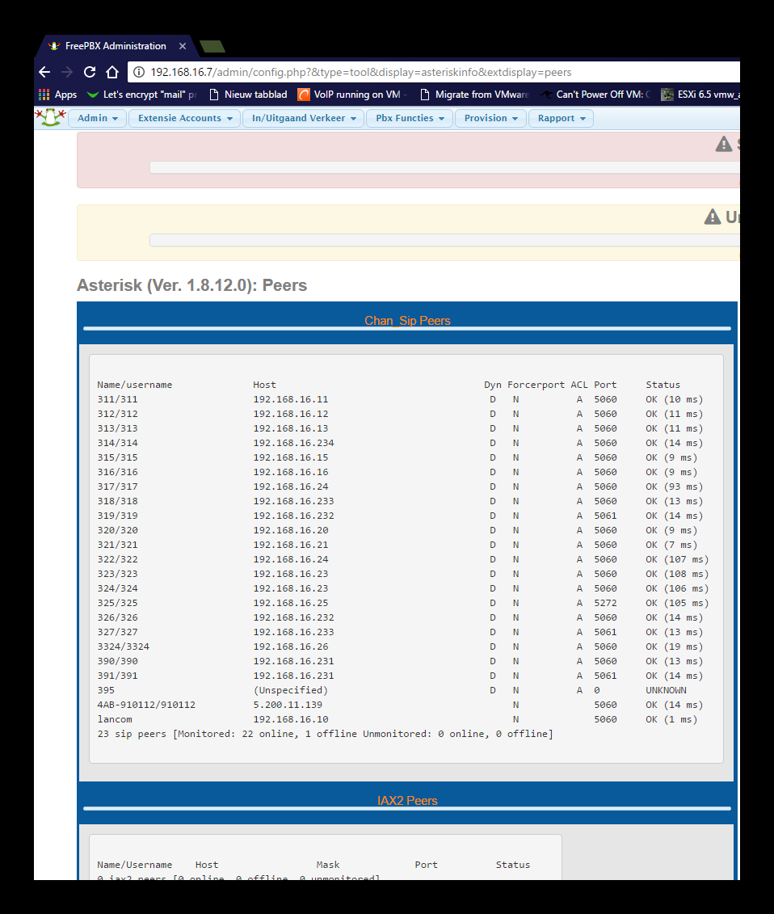Screen dimensions: 774x914
Task: Open the ESXi 6.5 bookmark
Action: [700, 95]
